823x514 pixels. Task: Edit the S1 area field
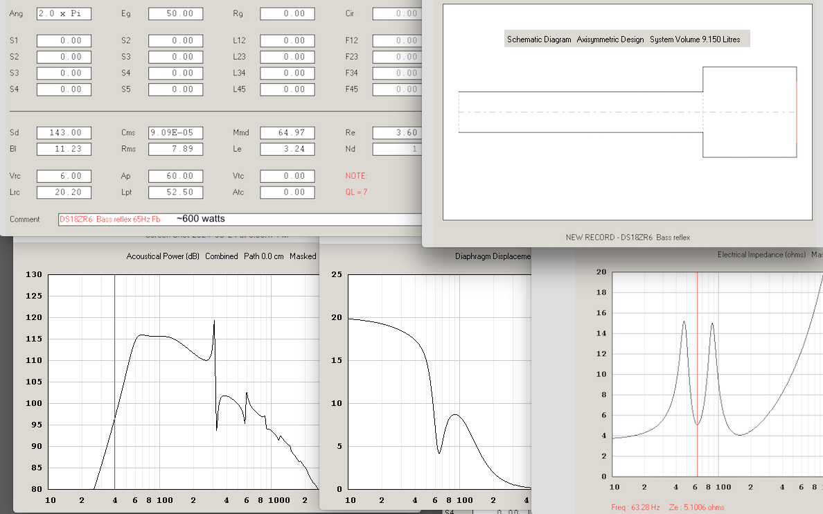coord(64,40)
